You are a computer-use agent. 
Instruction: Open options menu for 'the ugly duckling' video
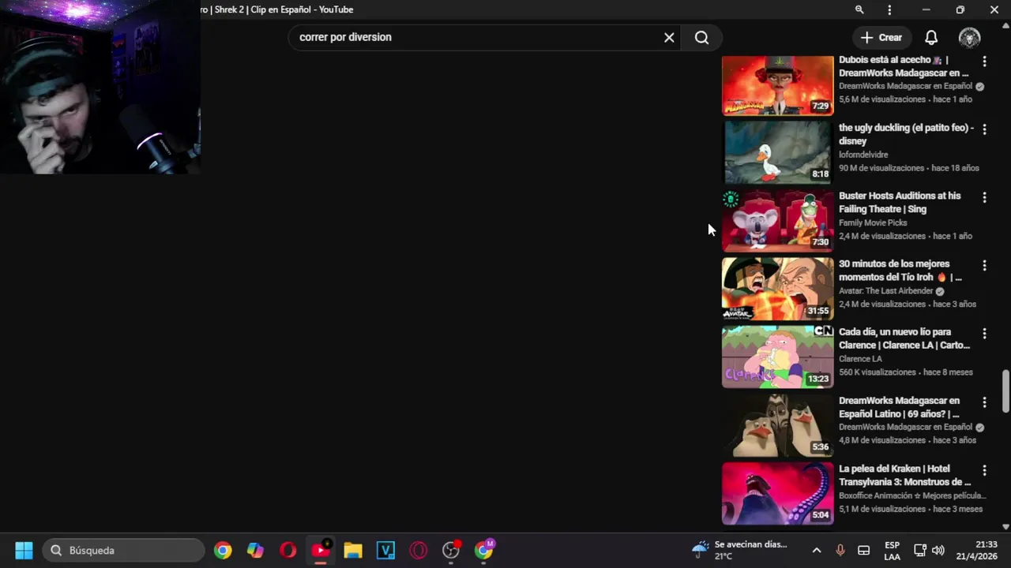(x=984, y=129)
